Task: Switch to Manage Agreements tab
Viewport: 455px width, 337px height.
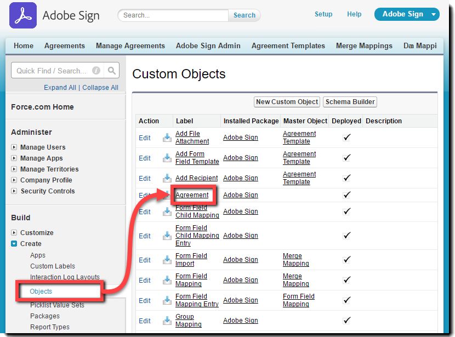Action: [130, 46]
